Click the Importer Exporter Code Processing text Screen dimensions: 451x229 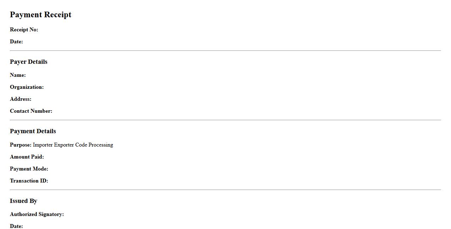coord(73,145)
